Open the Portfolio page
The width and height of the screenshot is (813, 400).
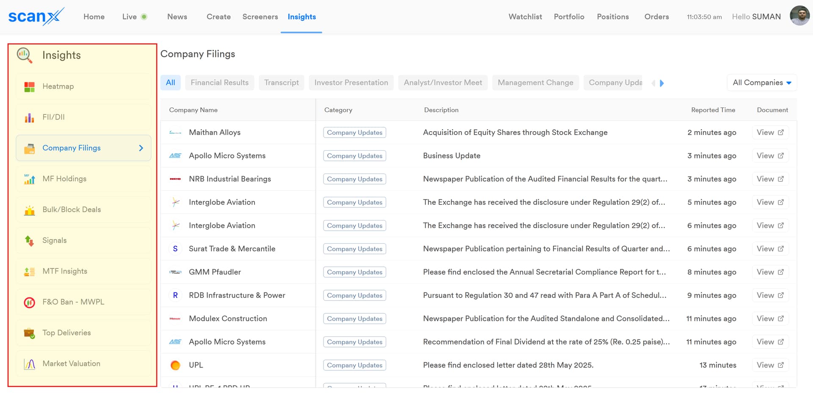[x=569, y=17]
